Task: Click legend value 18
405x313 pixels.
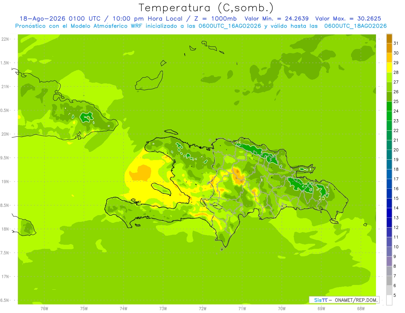Action: pos(396,169)
